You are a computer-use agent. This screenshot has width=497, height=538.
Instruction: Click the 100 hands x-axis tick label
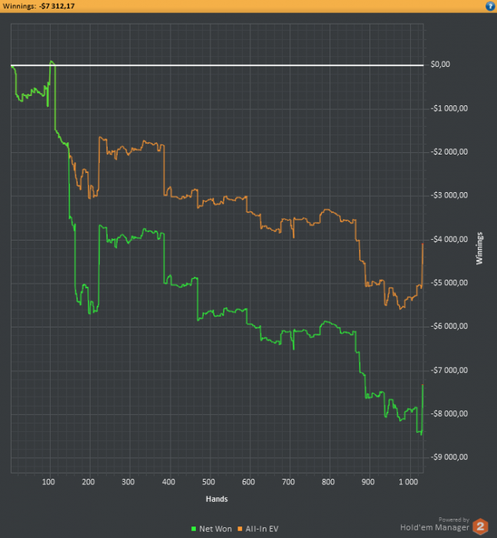click(49, 482)
